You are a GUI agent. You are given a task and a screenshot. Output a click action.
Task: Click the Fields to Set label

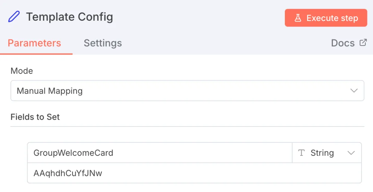[35, 117]
